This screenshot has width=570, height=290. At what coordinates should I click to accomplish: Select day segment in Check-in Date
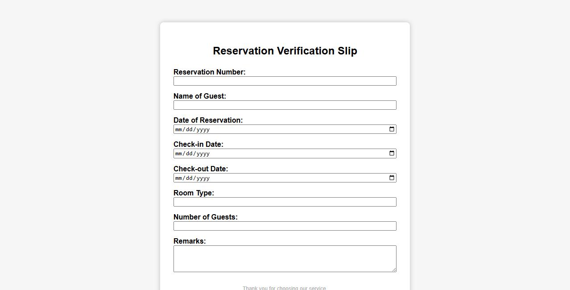[x=189, y=154]
